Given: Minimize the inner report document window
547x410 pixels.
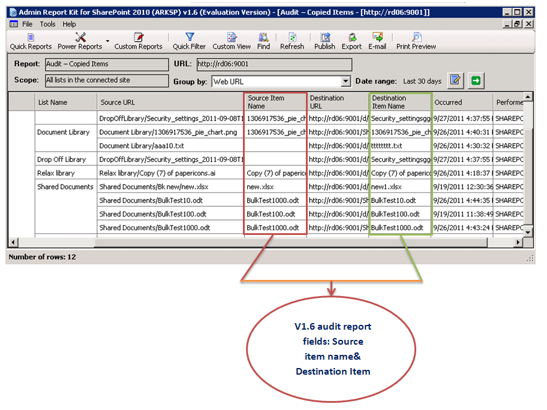Looking at the screenshot, I should (507, 24).
